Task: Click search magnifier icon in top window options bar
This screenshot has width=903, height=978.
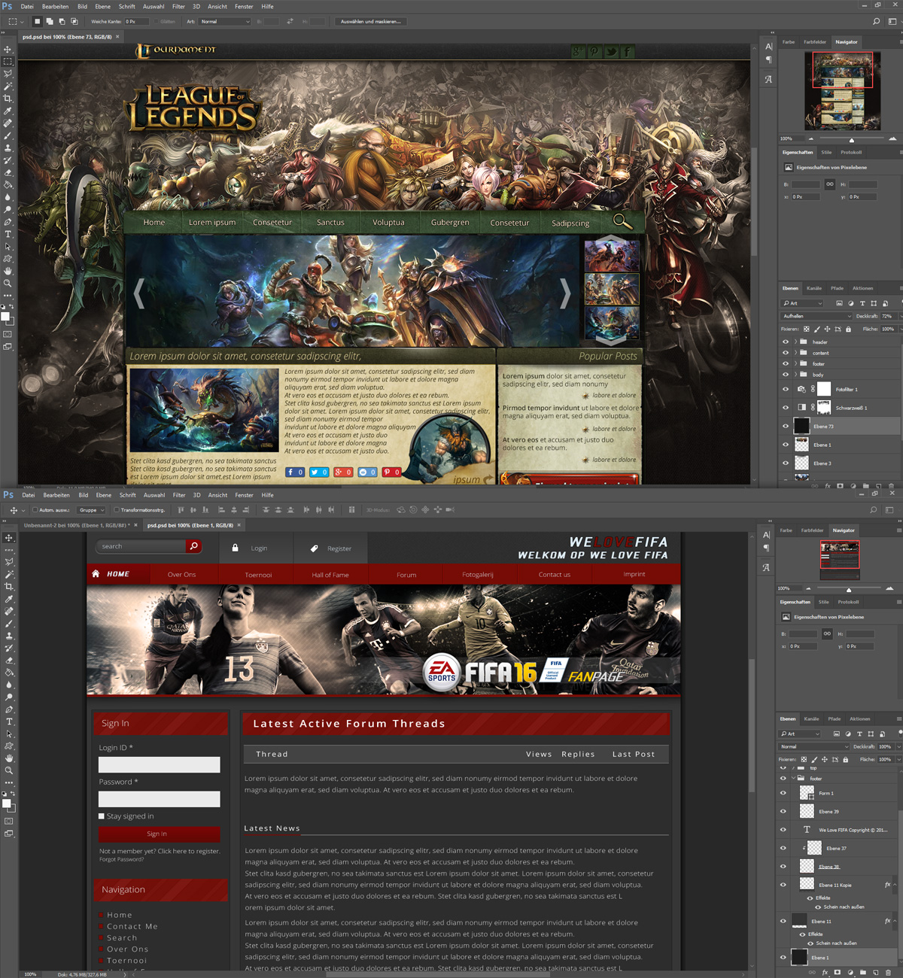Action: (876, 21)
